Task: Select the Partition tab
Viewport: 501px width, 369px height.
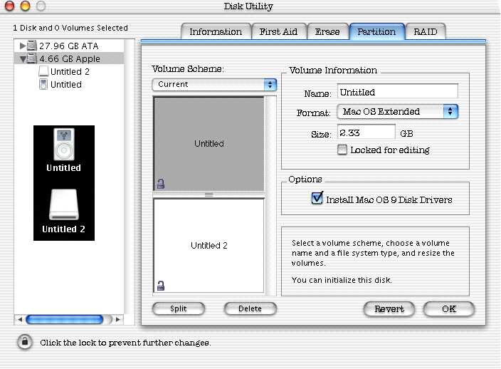Action: [x=376, y=31]
